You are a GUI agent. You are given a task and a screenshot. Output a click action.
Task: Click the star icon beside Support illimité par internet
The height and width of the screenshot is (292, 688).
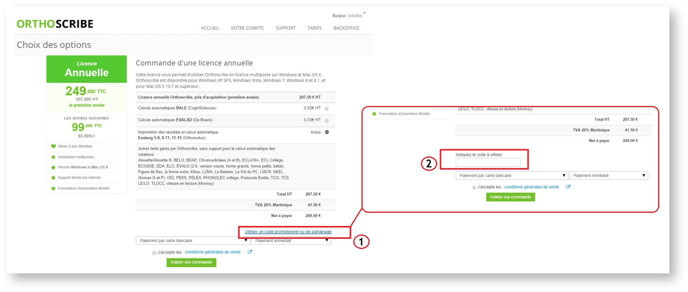53,178
